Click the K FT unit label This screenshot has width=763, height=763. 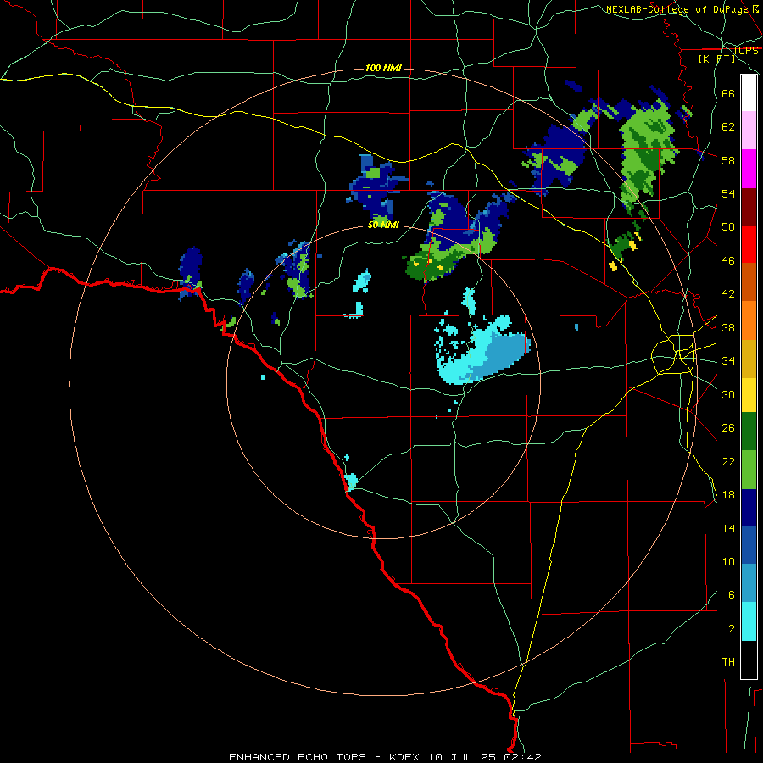(x=716, y=58)
